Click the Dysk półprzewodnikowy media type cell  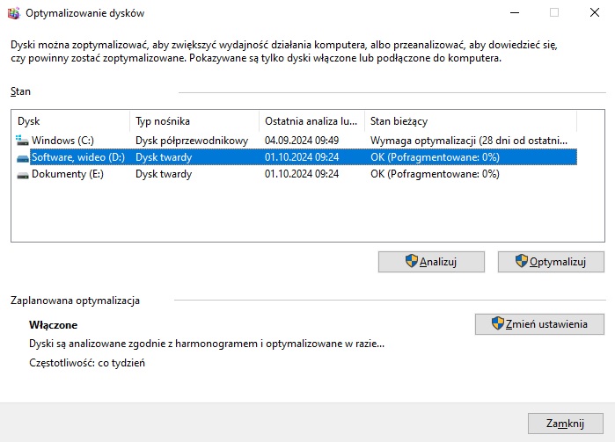click(x=191, y=140)
